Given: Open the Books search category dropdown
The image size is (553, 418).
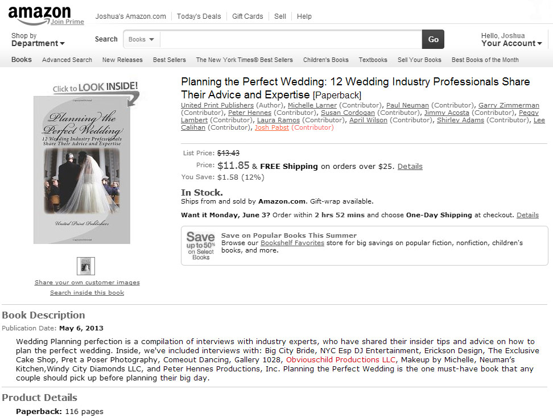Looking at the screenshot, I should (142, 39).
